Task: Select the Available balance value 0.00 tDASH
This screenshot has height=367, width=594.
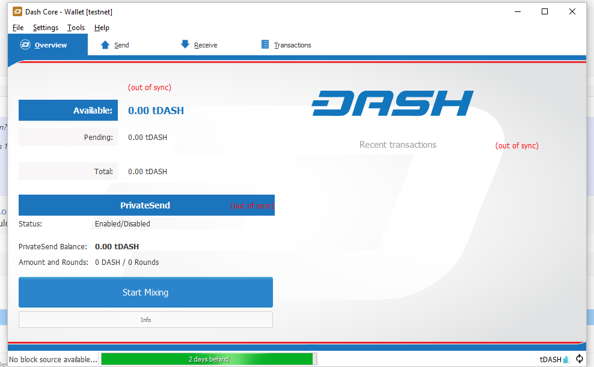Action: pyautogui.click(x=156, y=111)
